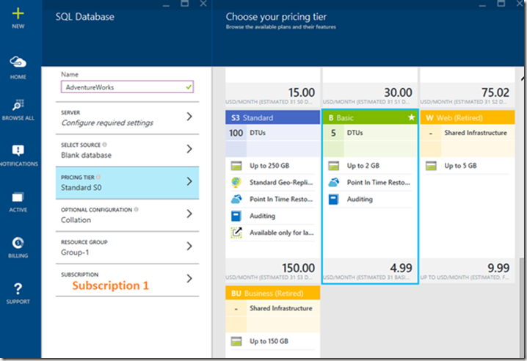
Task: Select the S3 Standard tier header
Action: (x=272, y=117)
